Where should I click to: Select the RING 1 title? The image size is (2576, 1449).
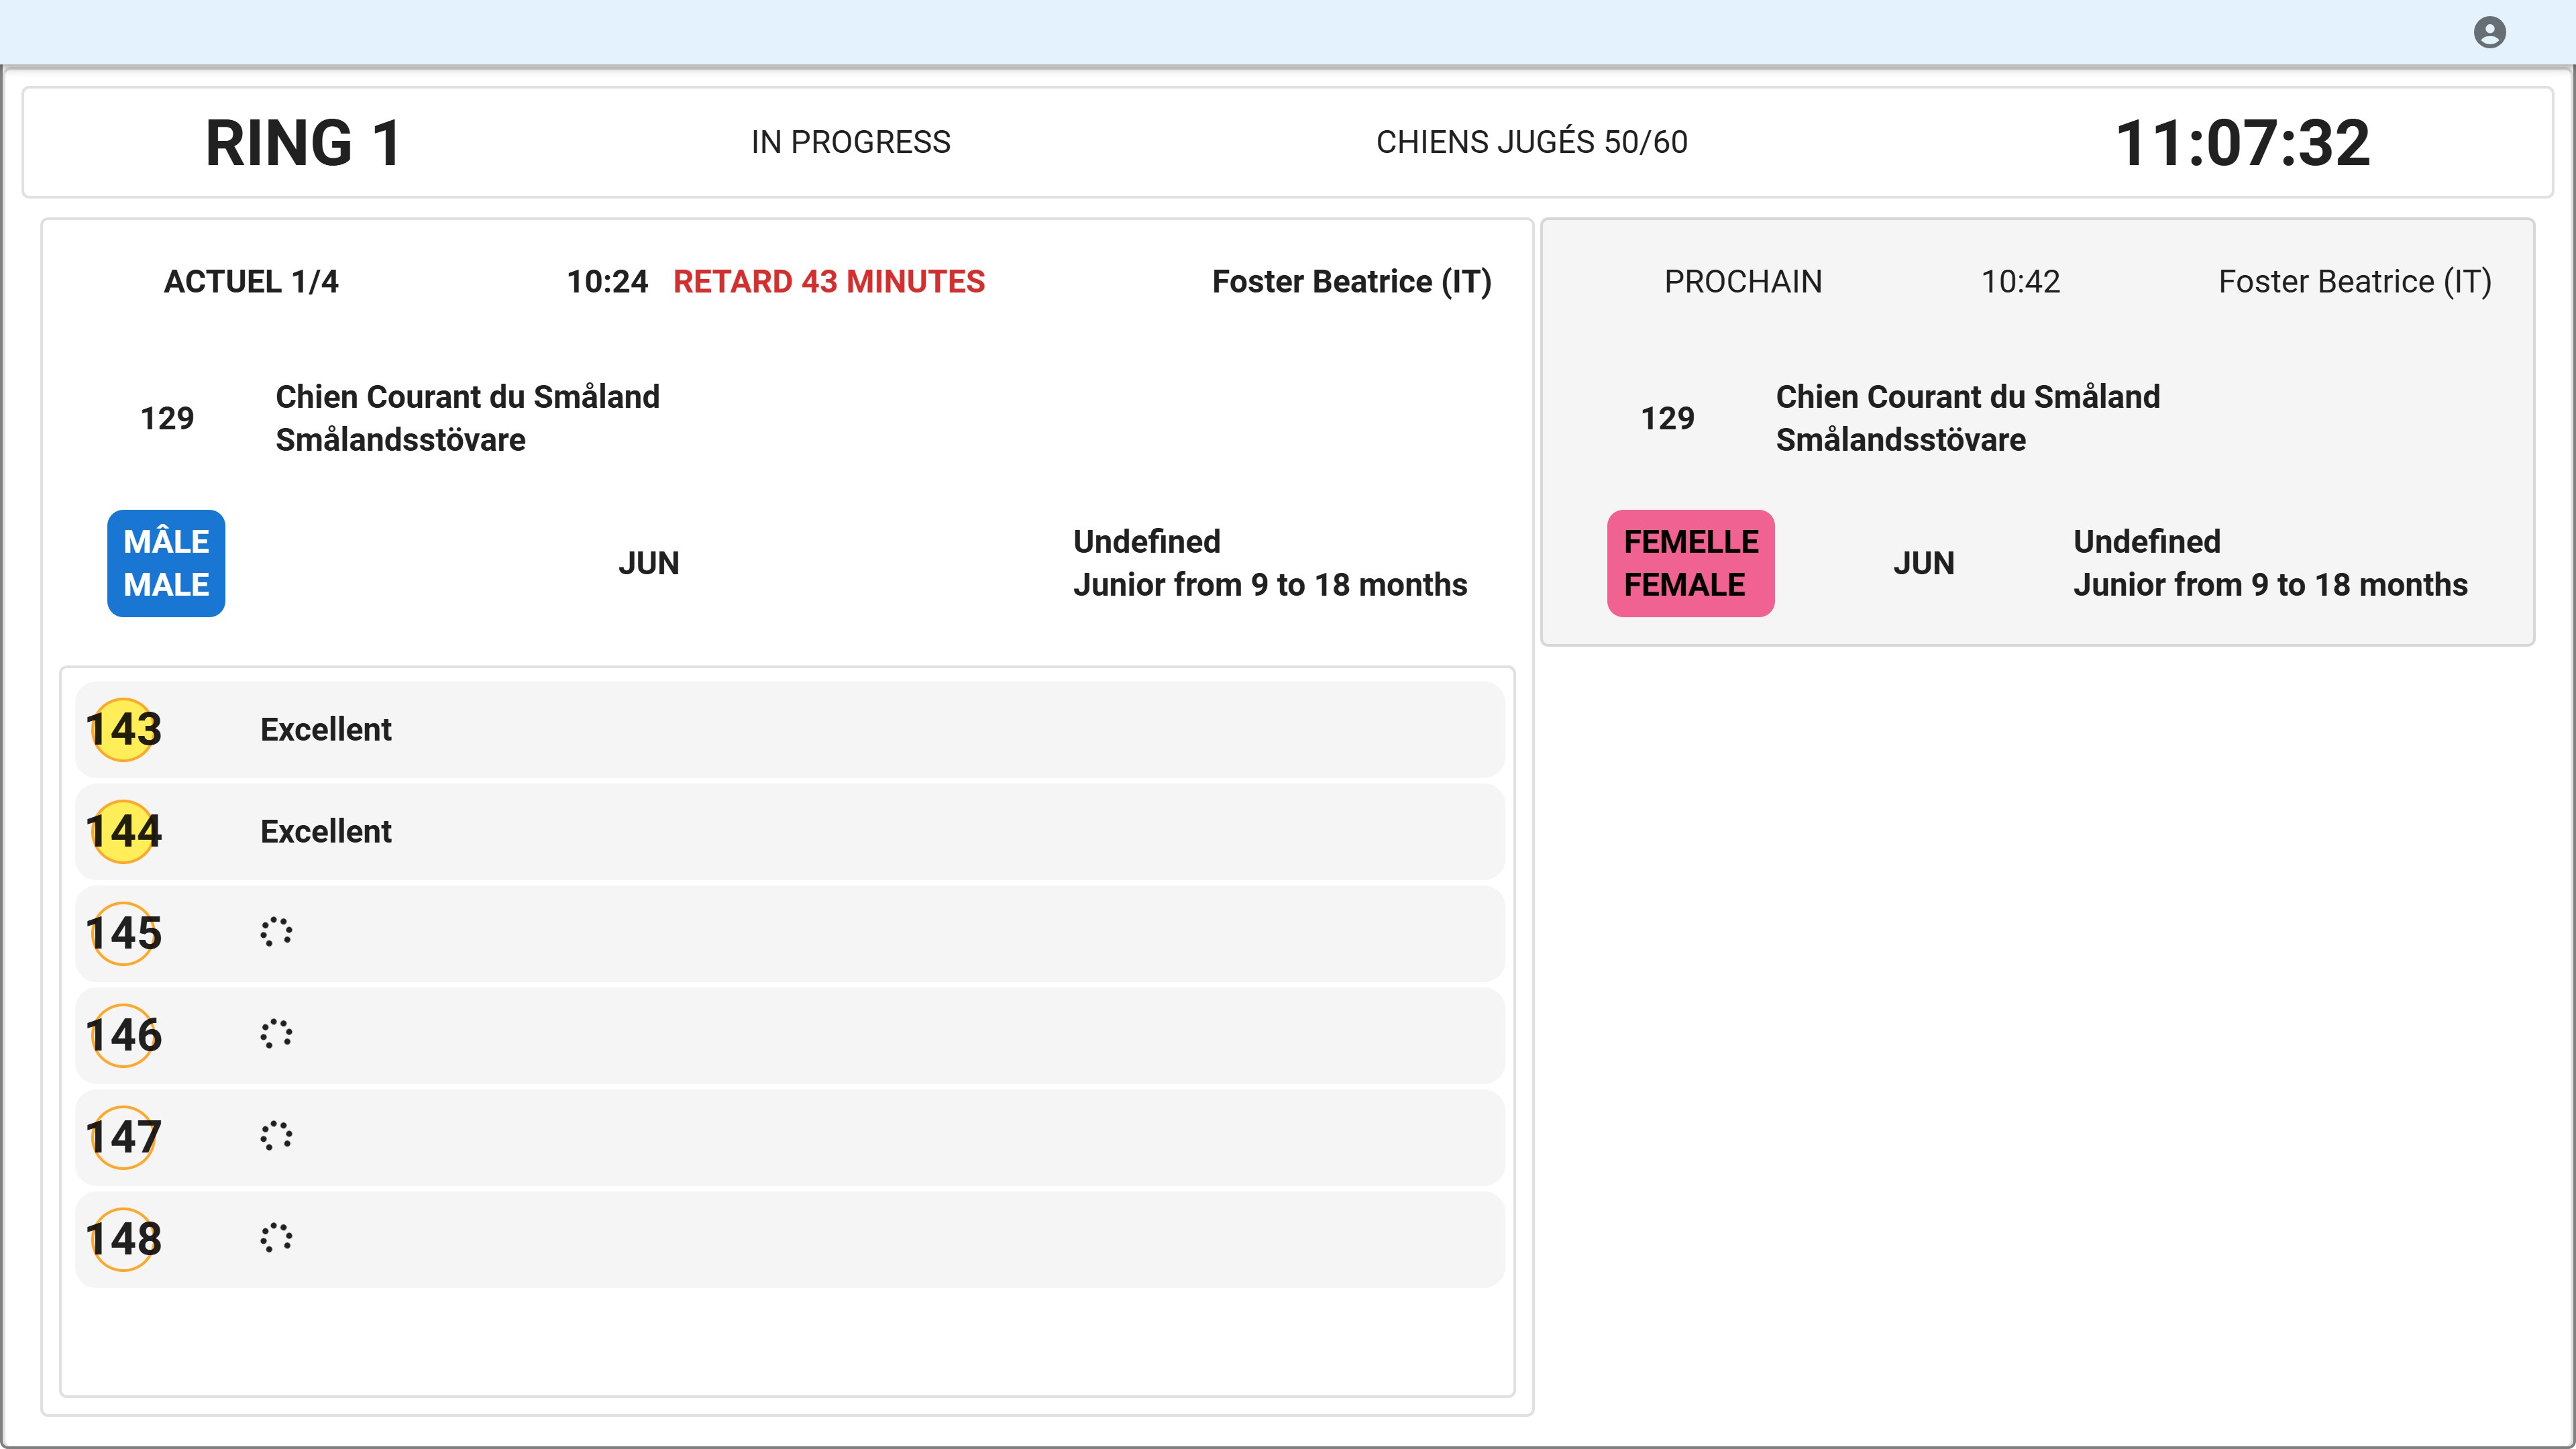pyautogui.click(x=304, y=143)
